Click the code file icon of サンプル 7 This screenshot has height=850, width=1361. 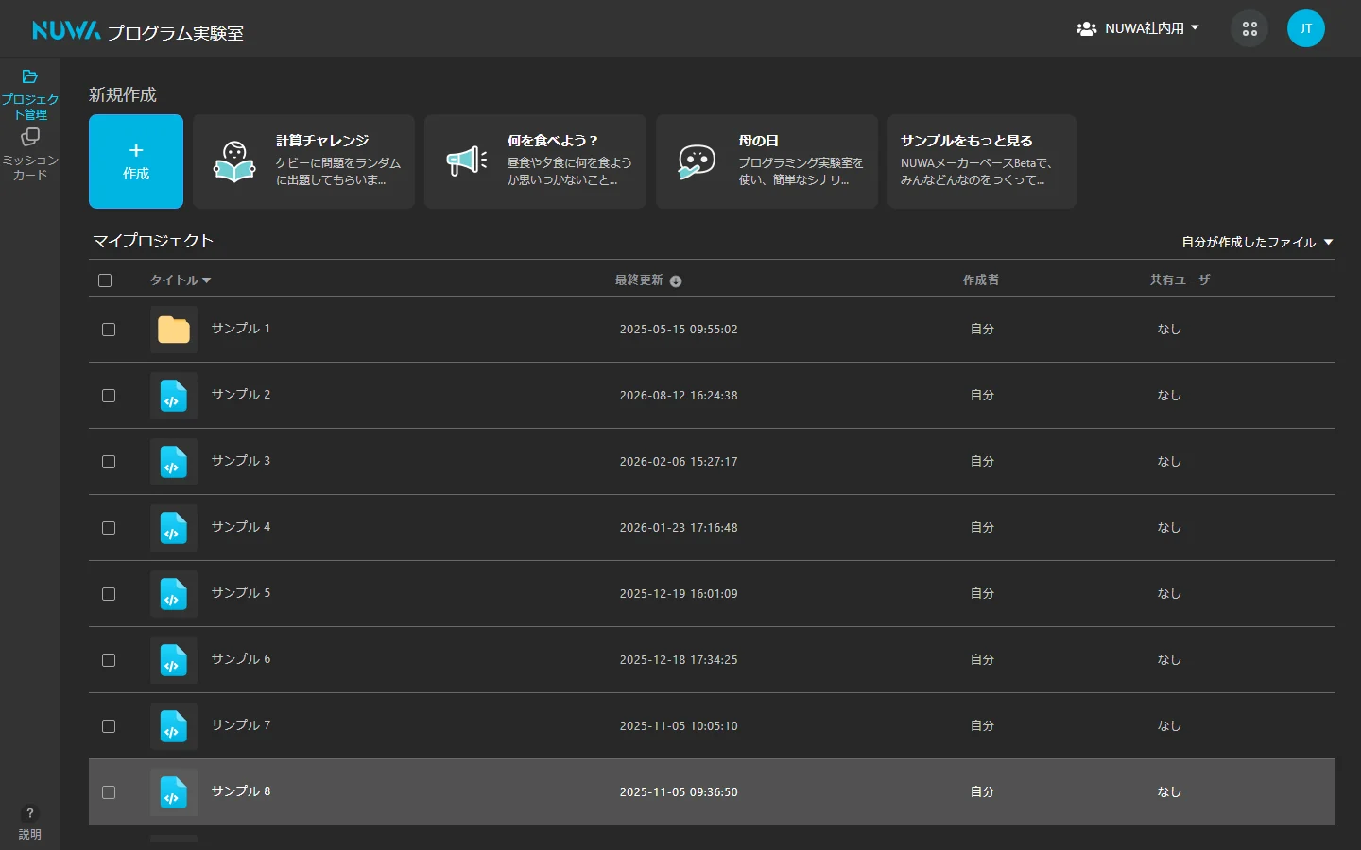coord(174,726)
